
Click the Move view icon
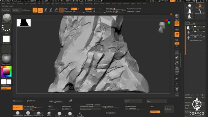pos(177,58)
